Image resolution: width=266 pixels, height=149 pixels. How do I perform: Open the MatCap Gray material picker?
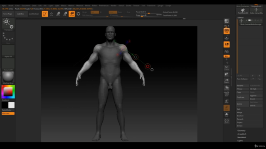pos(8,78)
